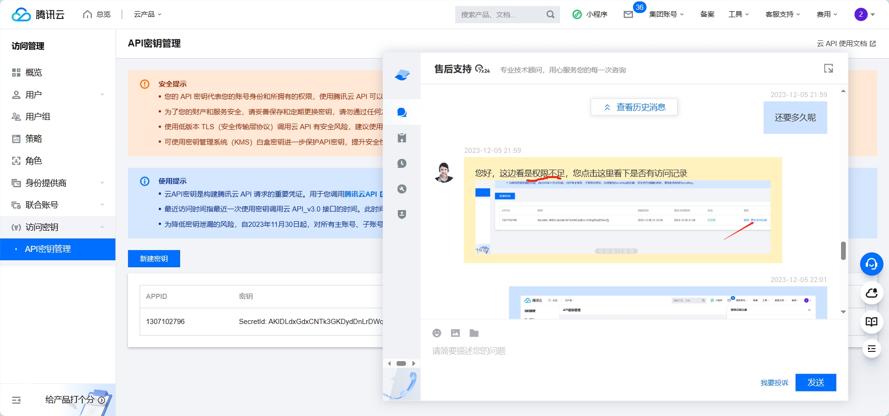Open the 云产品 dropdown

(148, 14)
